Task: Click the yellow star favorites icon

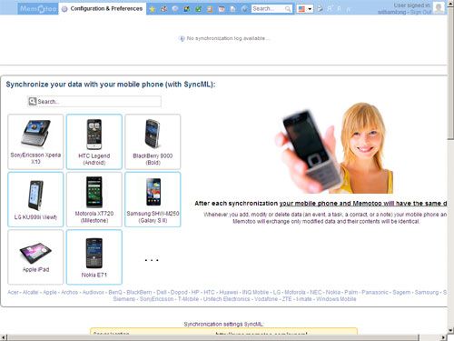Action: click(x=153, y=9)
